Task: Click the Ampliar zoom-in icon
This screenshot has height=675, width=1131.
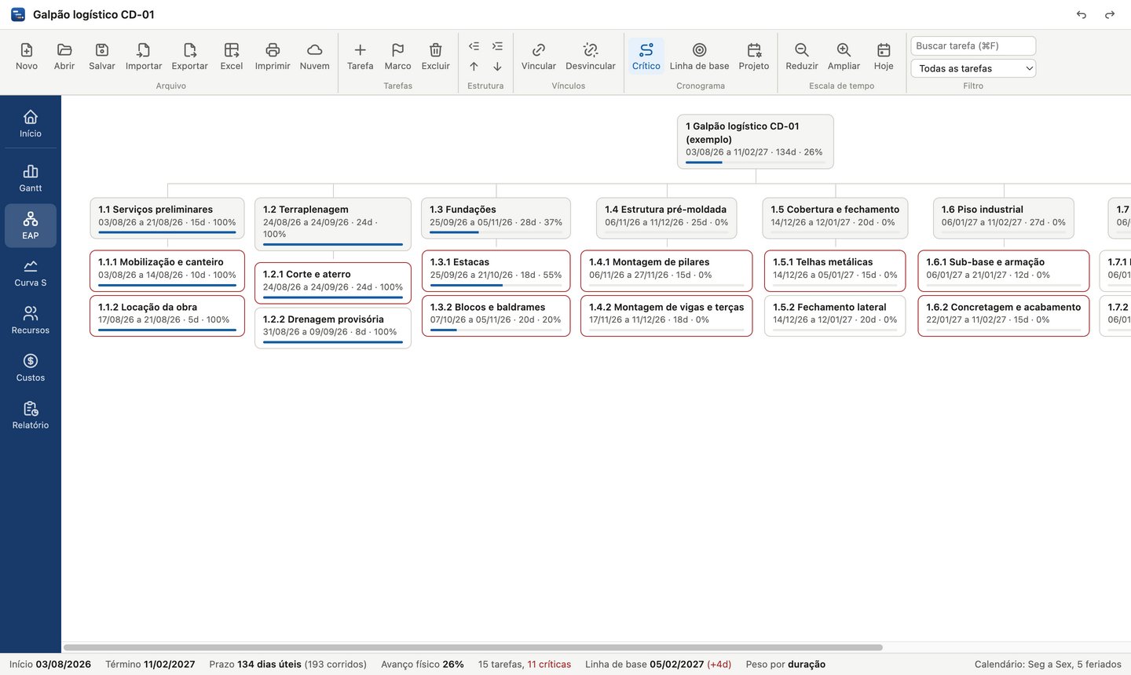Action: click(x=844, y=56)
